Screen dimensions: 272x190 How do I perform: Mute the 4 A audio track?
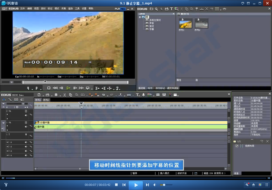[x=26, y=155]
